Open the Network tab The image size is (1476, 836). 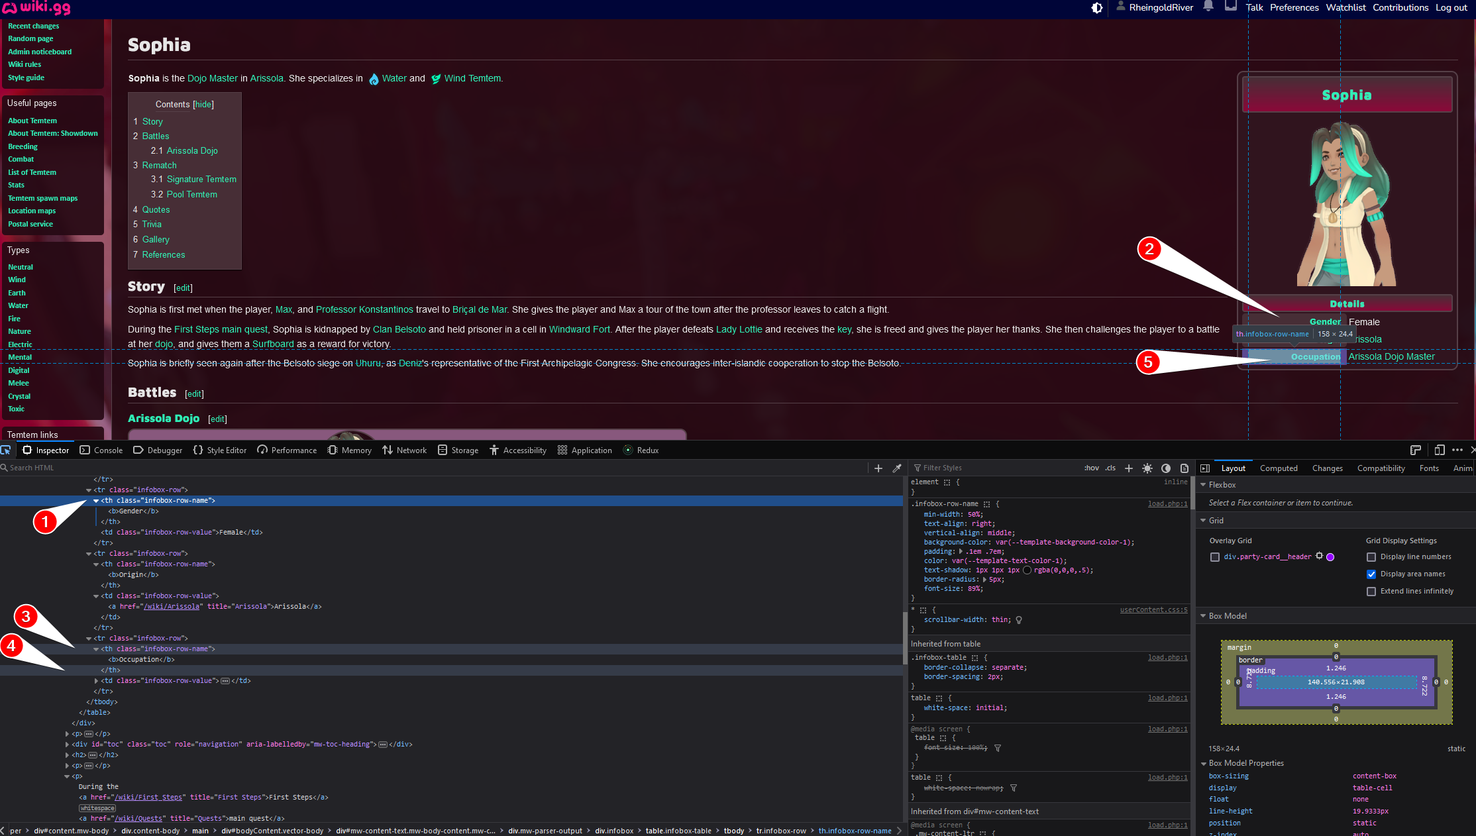(x=405, y=450)
